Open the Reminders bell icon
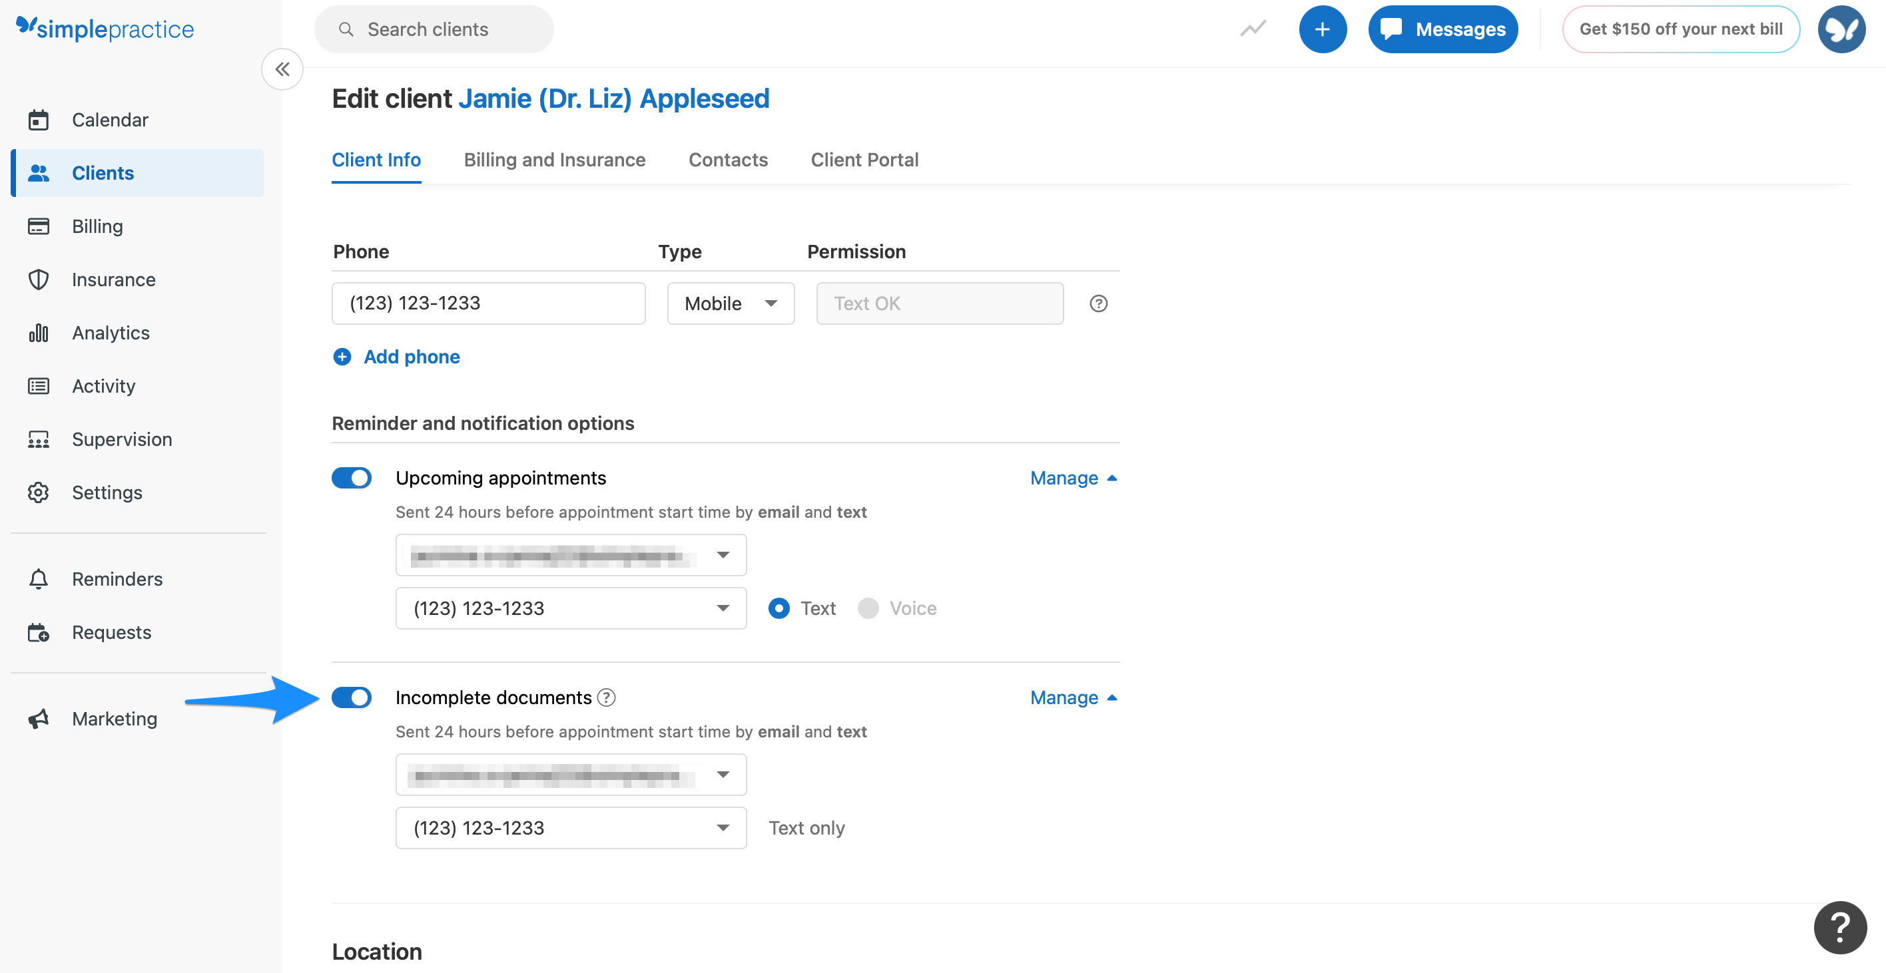 (x=38, y=578)
